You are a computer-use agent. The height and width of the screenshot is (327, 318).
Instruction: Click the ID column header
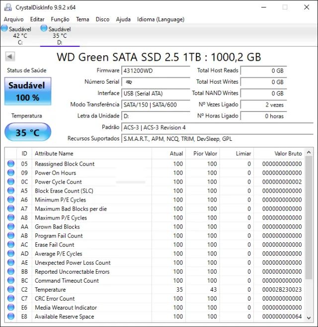point(24,153)
